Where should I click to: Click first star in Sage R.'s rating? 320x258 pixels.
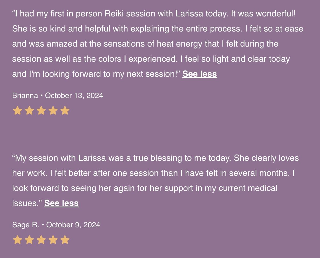[x=17, y=240]
